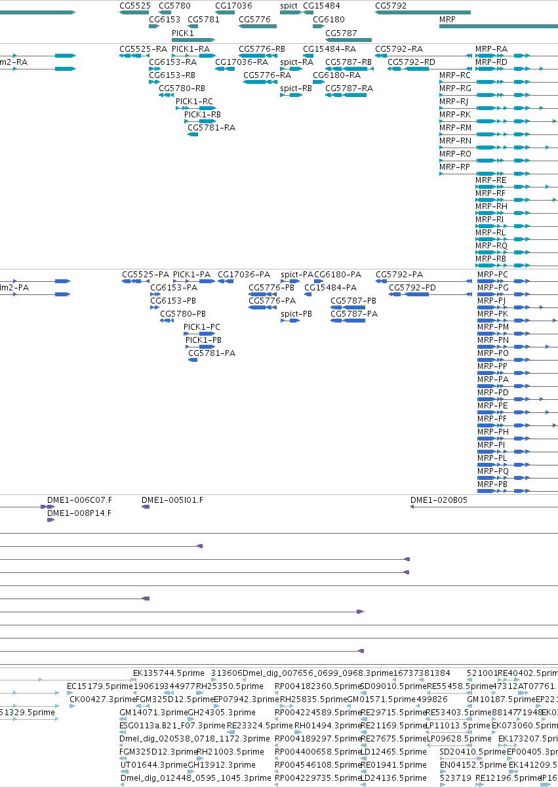The width and height of the screenshot is (558, 788).
Task: Select transcript CG5781-RA
Action: (x=211, y=128)
